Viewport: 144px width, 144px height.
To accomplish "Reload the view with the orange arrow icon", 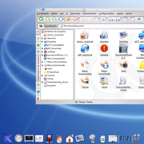I will [68, 19].
